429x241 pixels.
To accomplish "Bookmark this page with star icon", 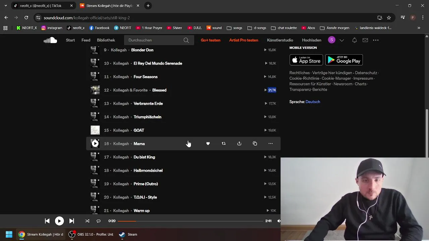I will tap(389, 17).
